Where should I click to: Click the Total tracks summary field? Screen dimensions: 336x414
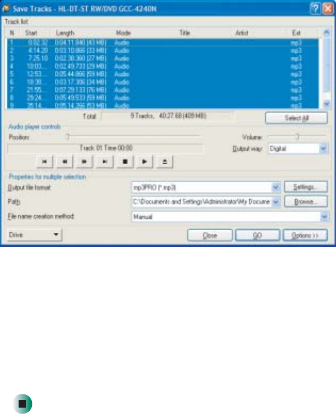[x=167, y=116]
